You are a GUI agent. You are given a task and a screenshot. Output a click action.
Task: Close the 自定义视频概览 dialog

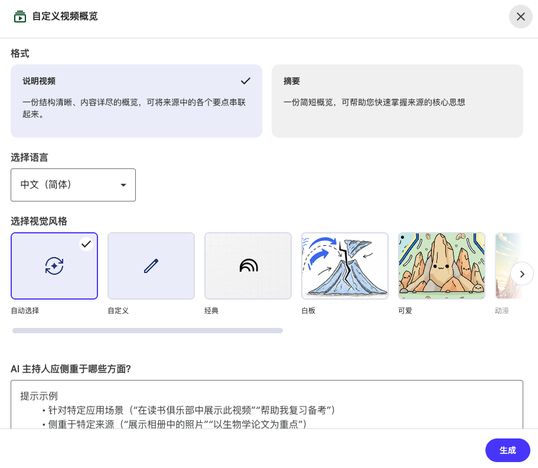[x=520, y=17]
